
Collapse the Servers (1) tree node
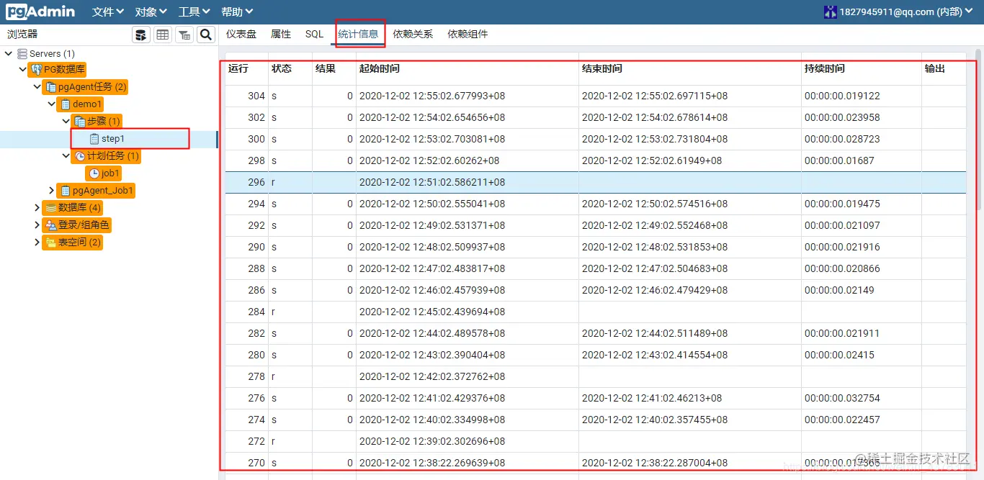tap(9, 53)
